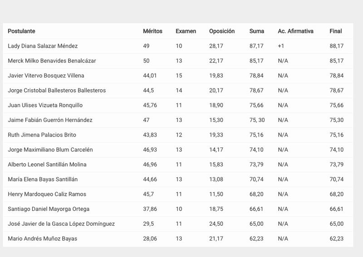Click the Oposición column header

[x=222, y=31]
